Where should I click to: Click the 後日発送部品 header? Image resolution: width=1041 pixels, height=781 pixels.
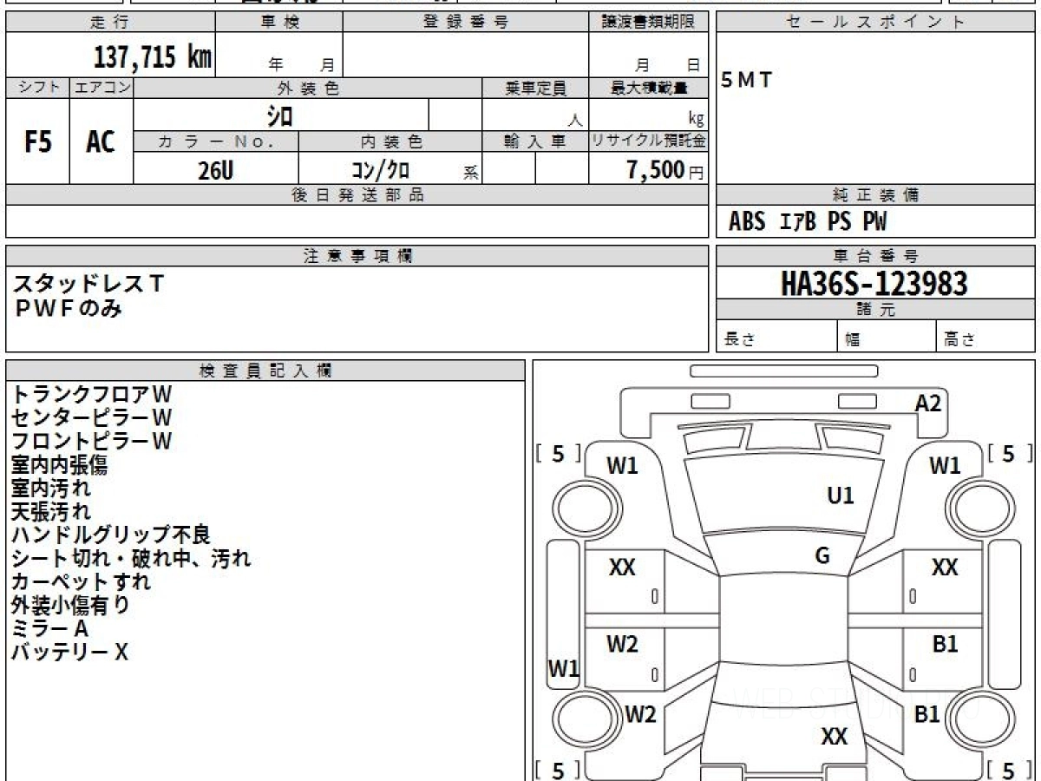(x=357, y=195)
